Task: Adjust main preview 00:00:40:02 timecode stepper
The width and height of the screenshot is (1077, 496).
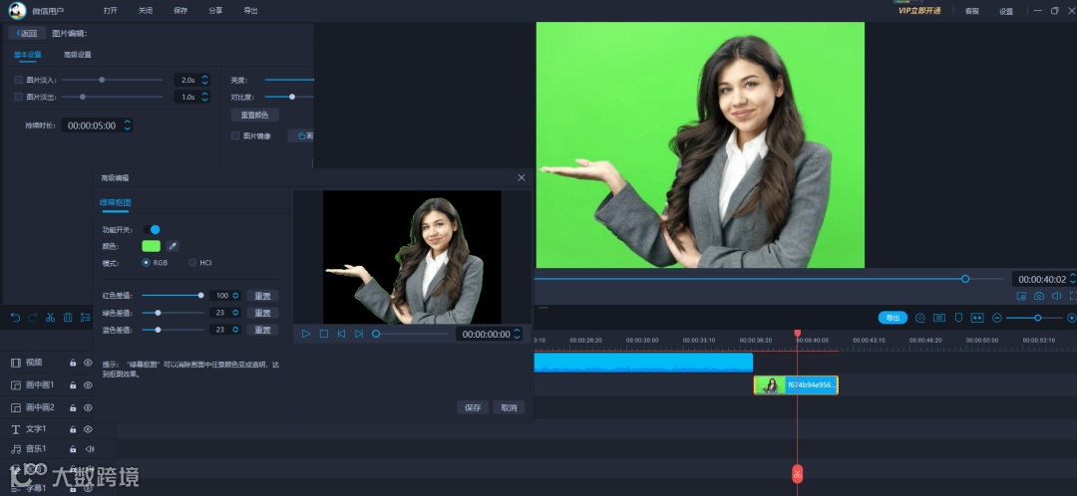Action: tap(1073, 279)
